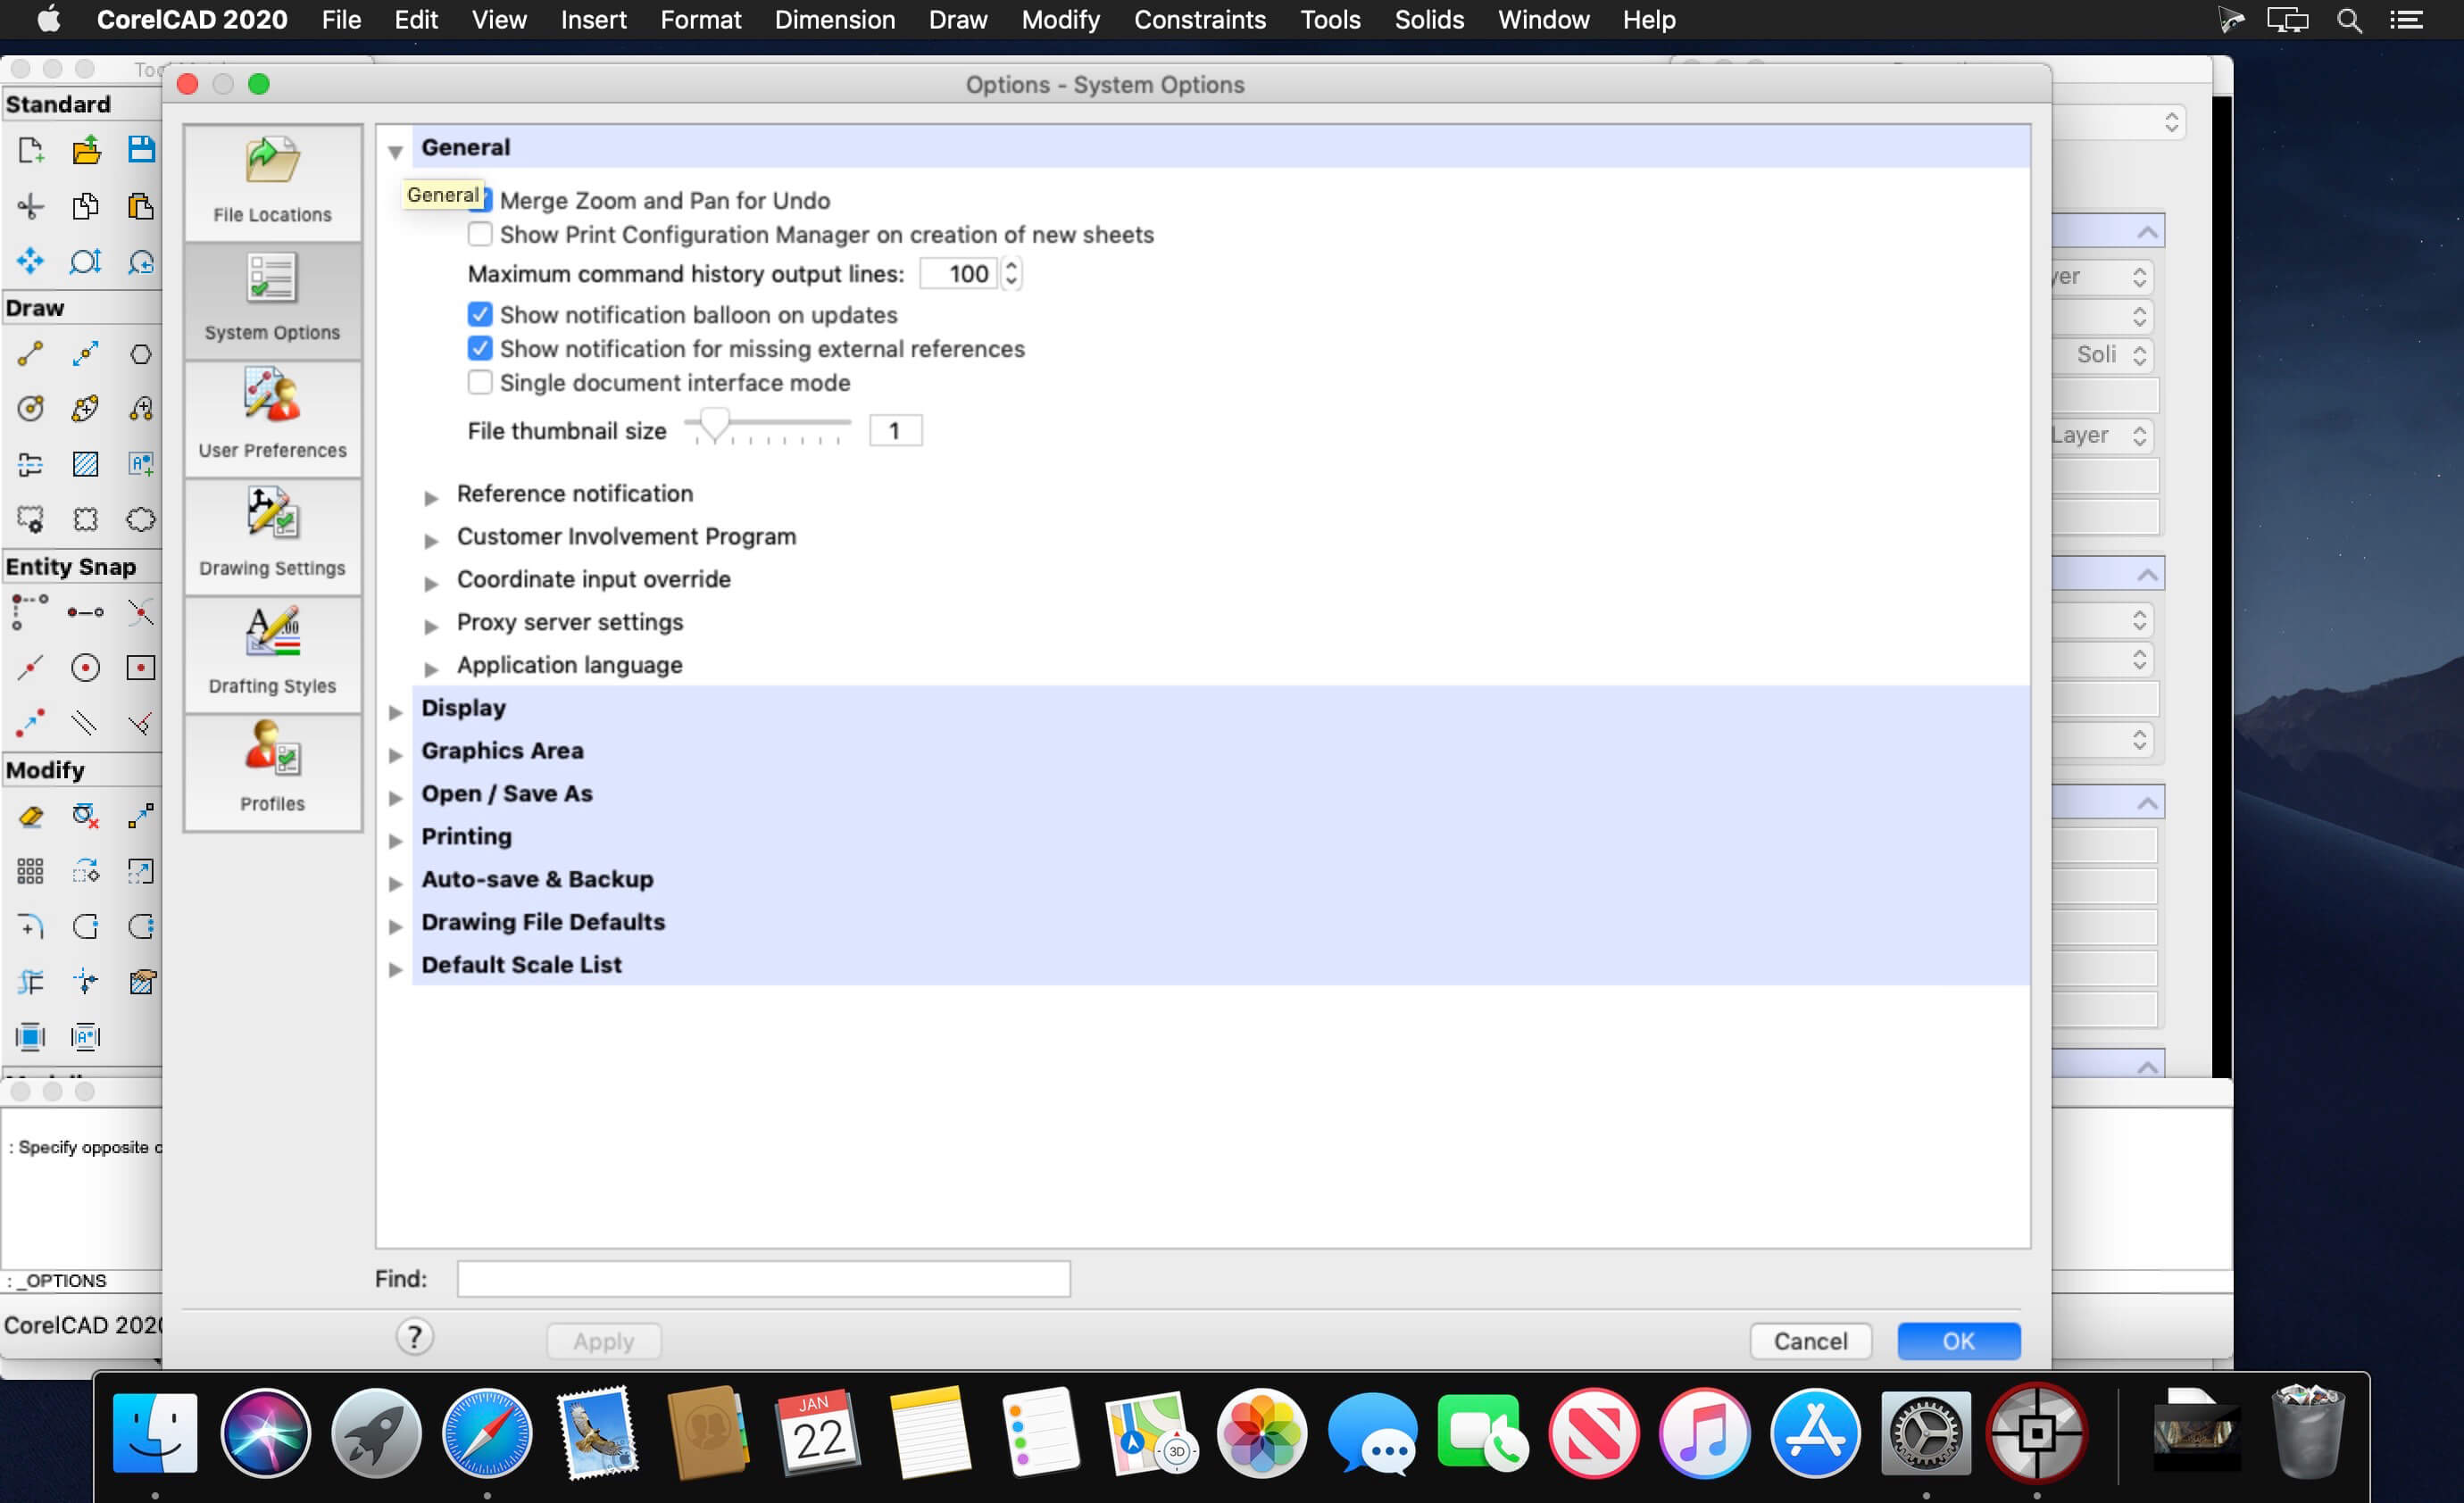The height and width of the screenshot is (1503, 2464).
Task: Open the Calendar app in the Dock
Action: tap(819, 1433)
